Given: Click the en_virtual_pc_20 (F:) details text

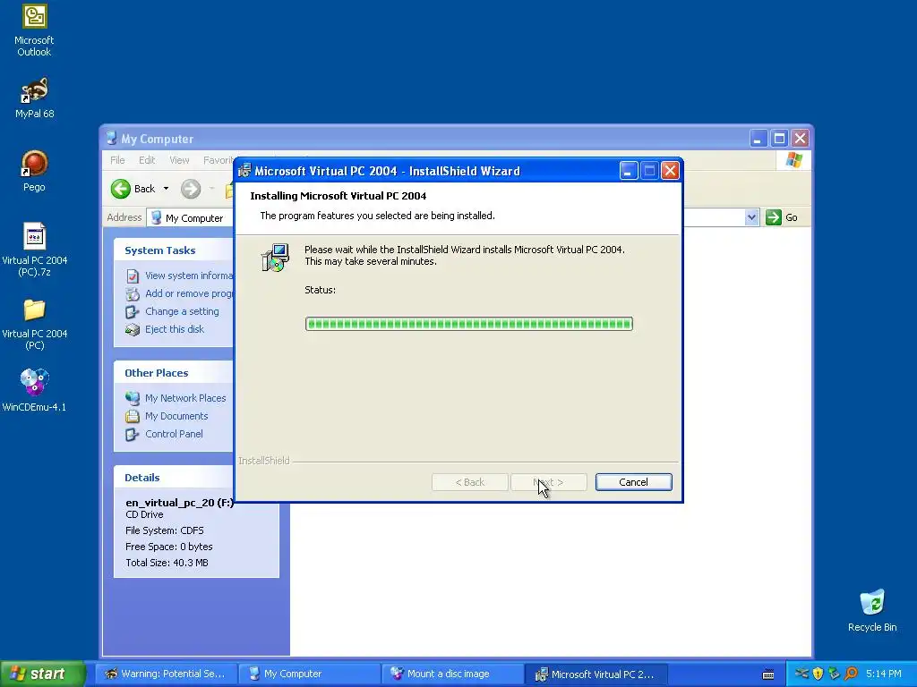Looking at the screenshot, I should (x=179, y=503).
